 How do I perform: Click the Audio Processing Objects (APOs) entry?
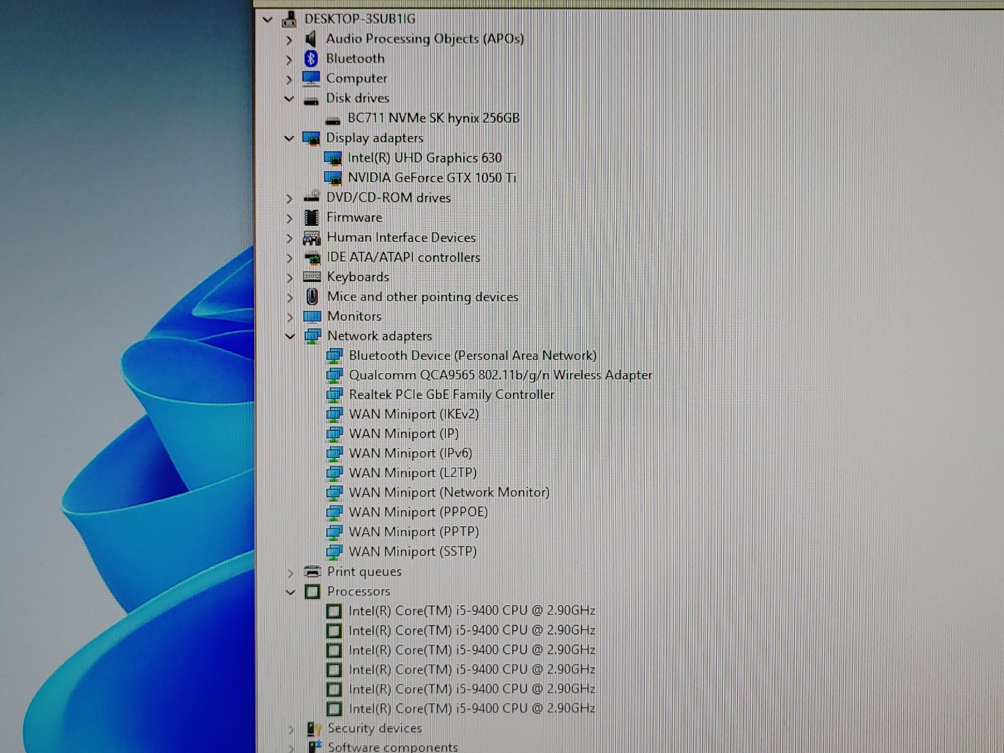coord(426,39)
